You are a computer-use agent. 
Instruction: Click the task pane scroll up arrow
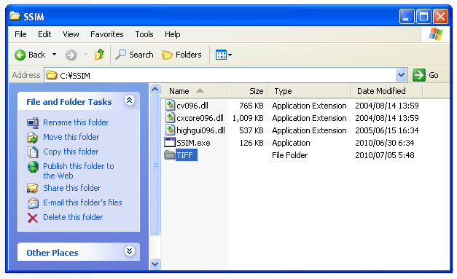click(x=155, y=89)
